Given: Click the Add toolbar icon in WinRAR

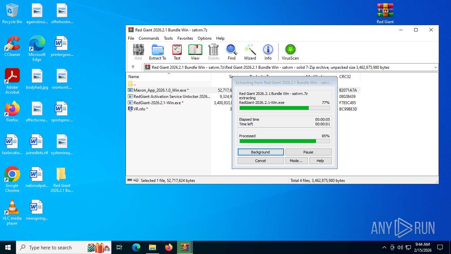Looking at the screenshot, I should (x=138, y=52).
